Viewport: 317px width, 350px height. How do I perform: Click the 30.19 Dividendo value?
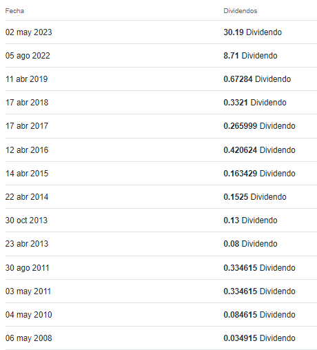[252, 32]
